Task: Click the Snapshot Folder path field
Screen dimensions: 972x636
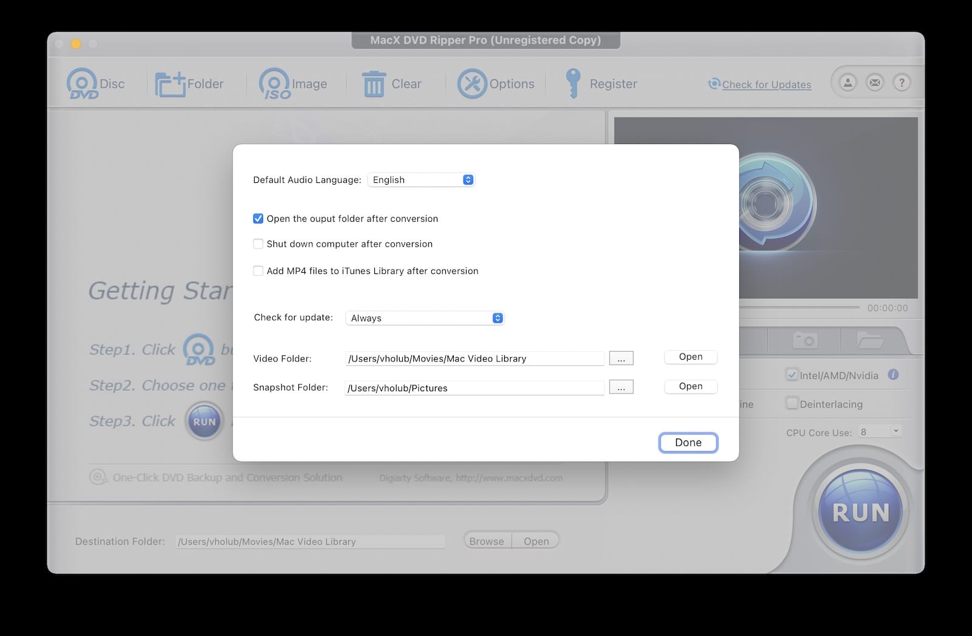Action: pos(474,388)
